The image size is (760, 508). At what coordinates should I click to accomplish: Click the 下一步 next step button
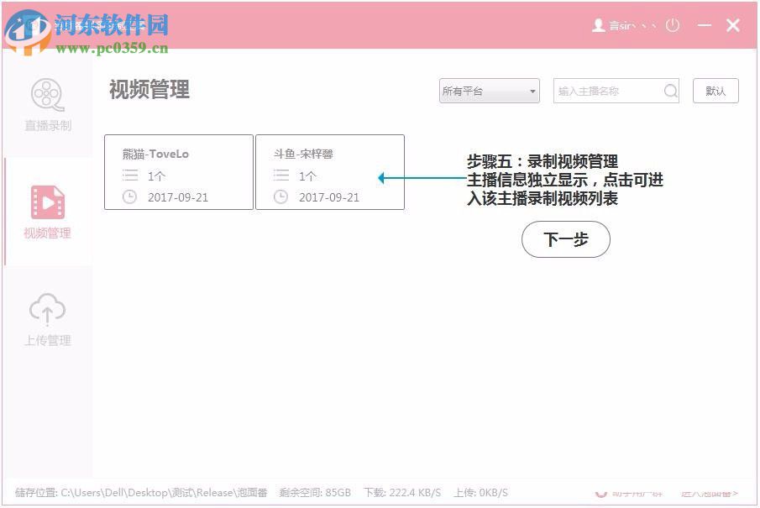point(565,239)
